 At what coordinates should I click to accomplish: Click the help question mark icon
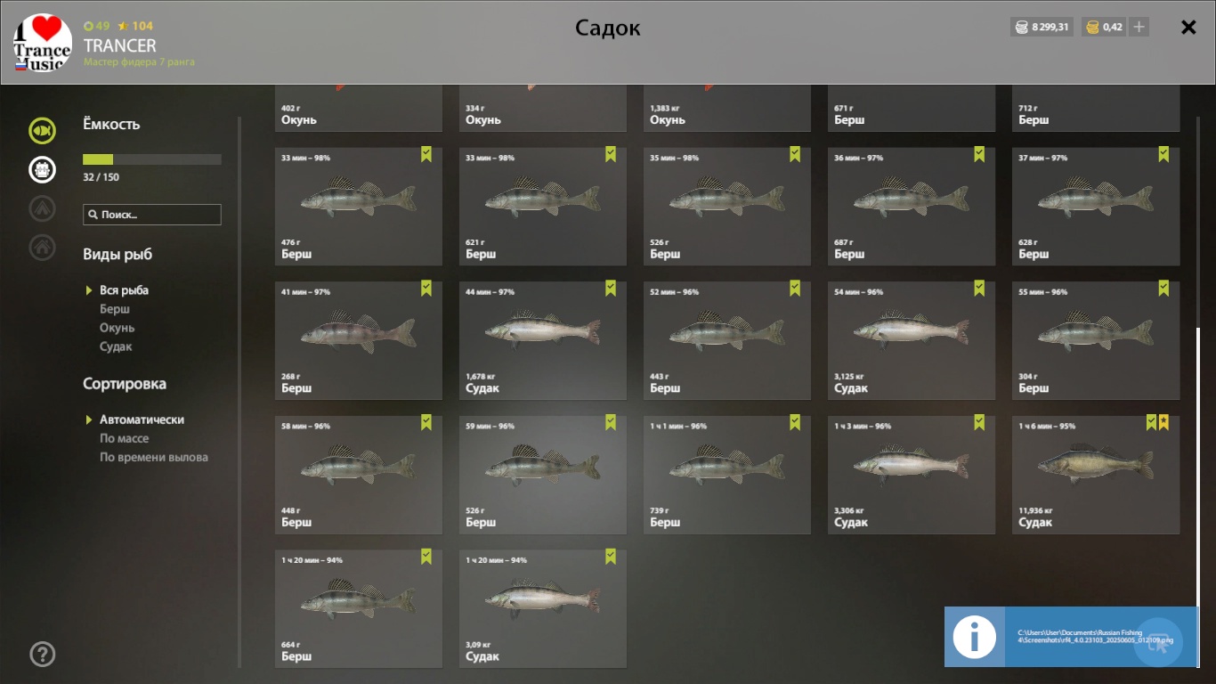42,655
